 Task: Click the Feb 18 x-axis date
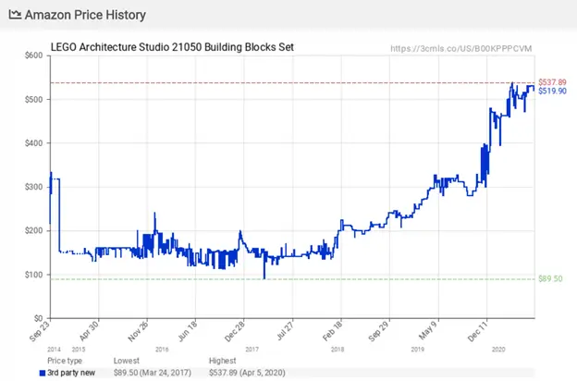coord(332,330)
